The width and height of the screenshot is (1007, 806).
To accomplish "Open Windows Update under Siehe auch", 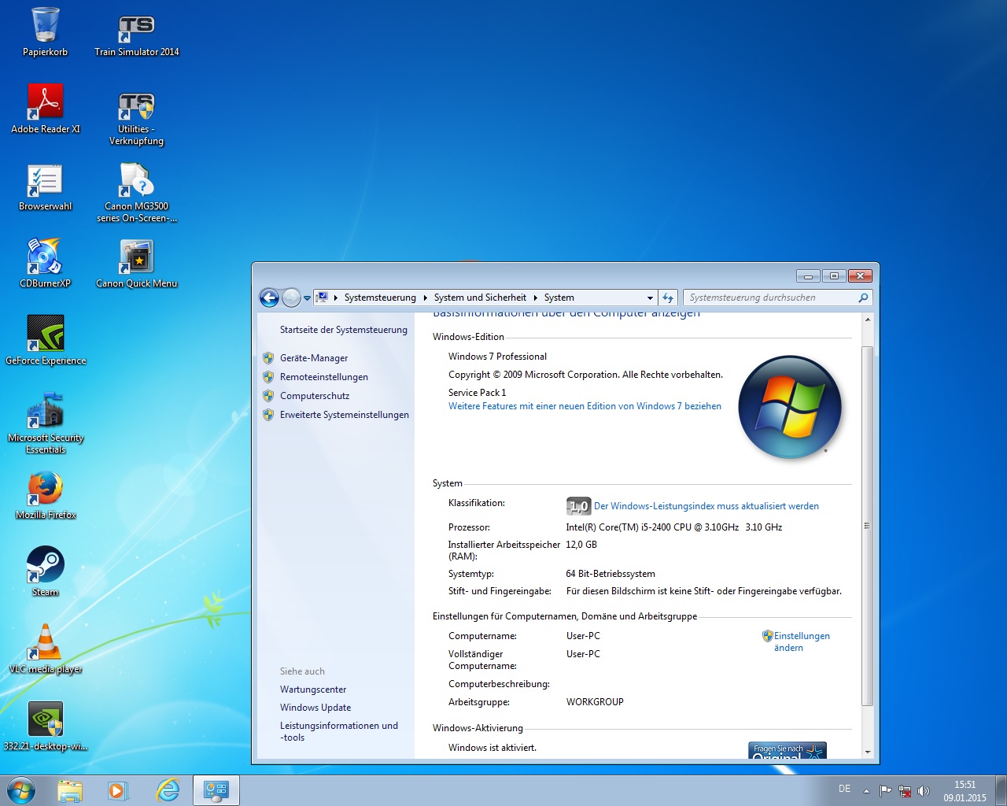I will pyautogui.click(x=315, y=708).
